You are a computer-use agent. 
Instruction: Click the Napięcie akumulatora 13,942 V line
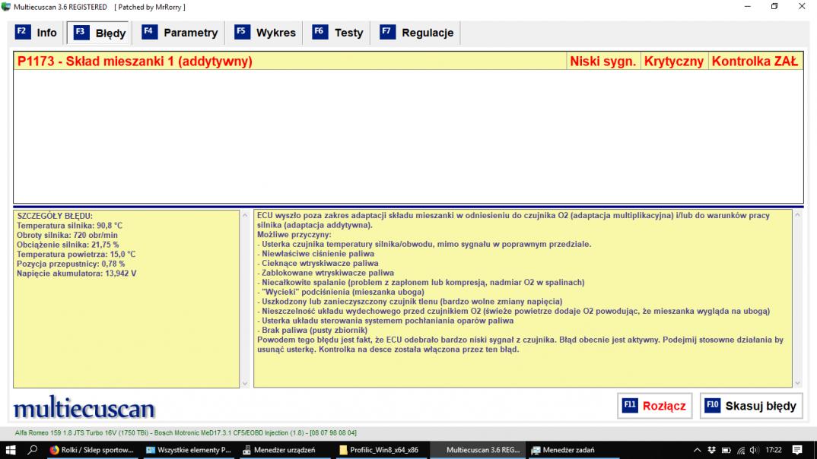click(x=76, y=274)
